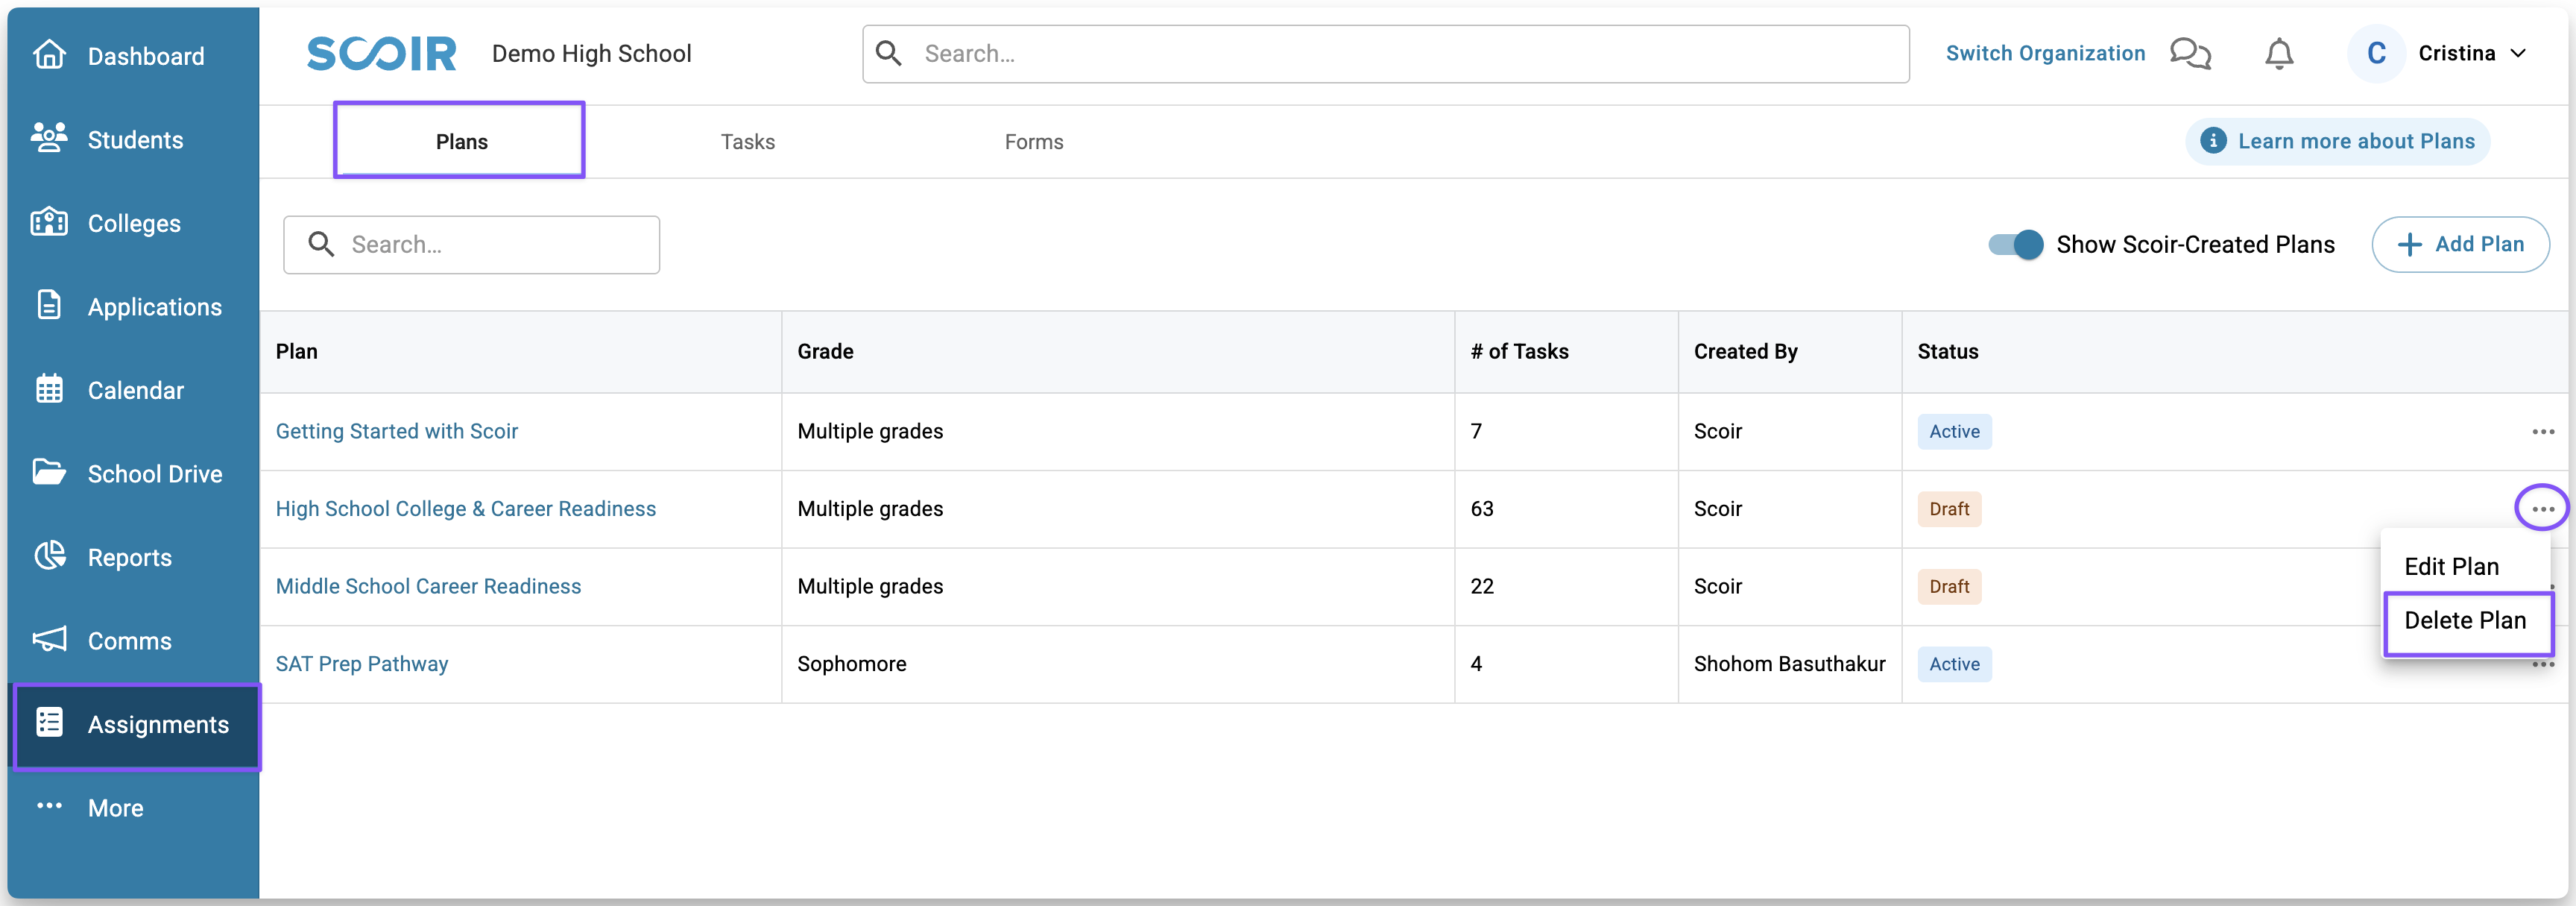Open Students via the people icon
Screen dimensions: 2576x906
[49, 138]
